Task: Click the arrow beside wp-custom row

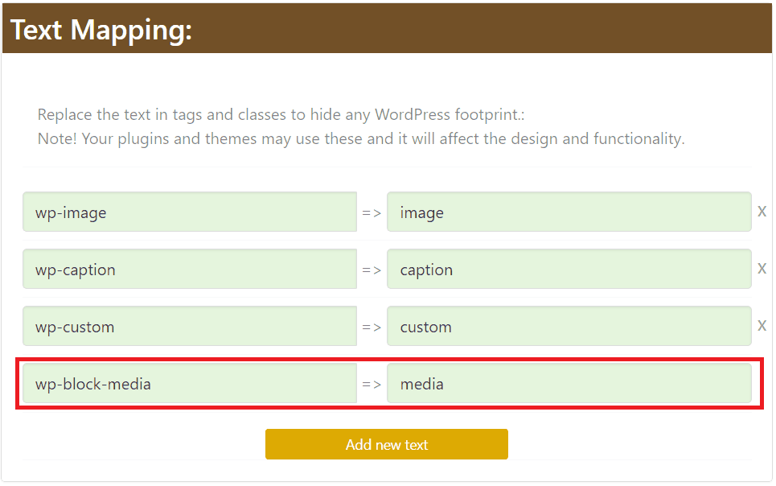Action: click(372, 326)
